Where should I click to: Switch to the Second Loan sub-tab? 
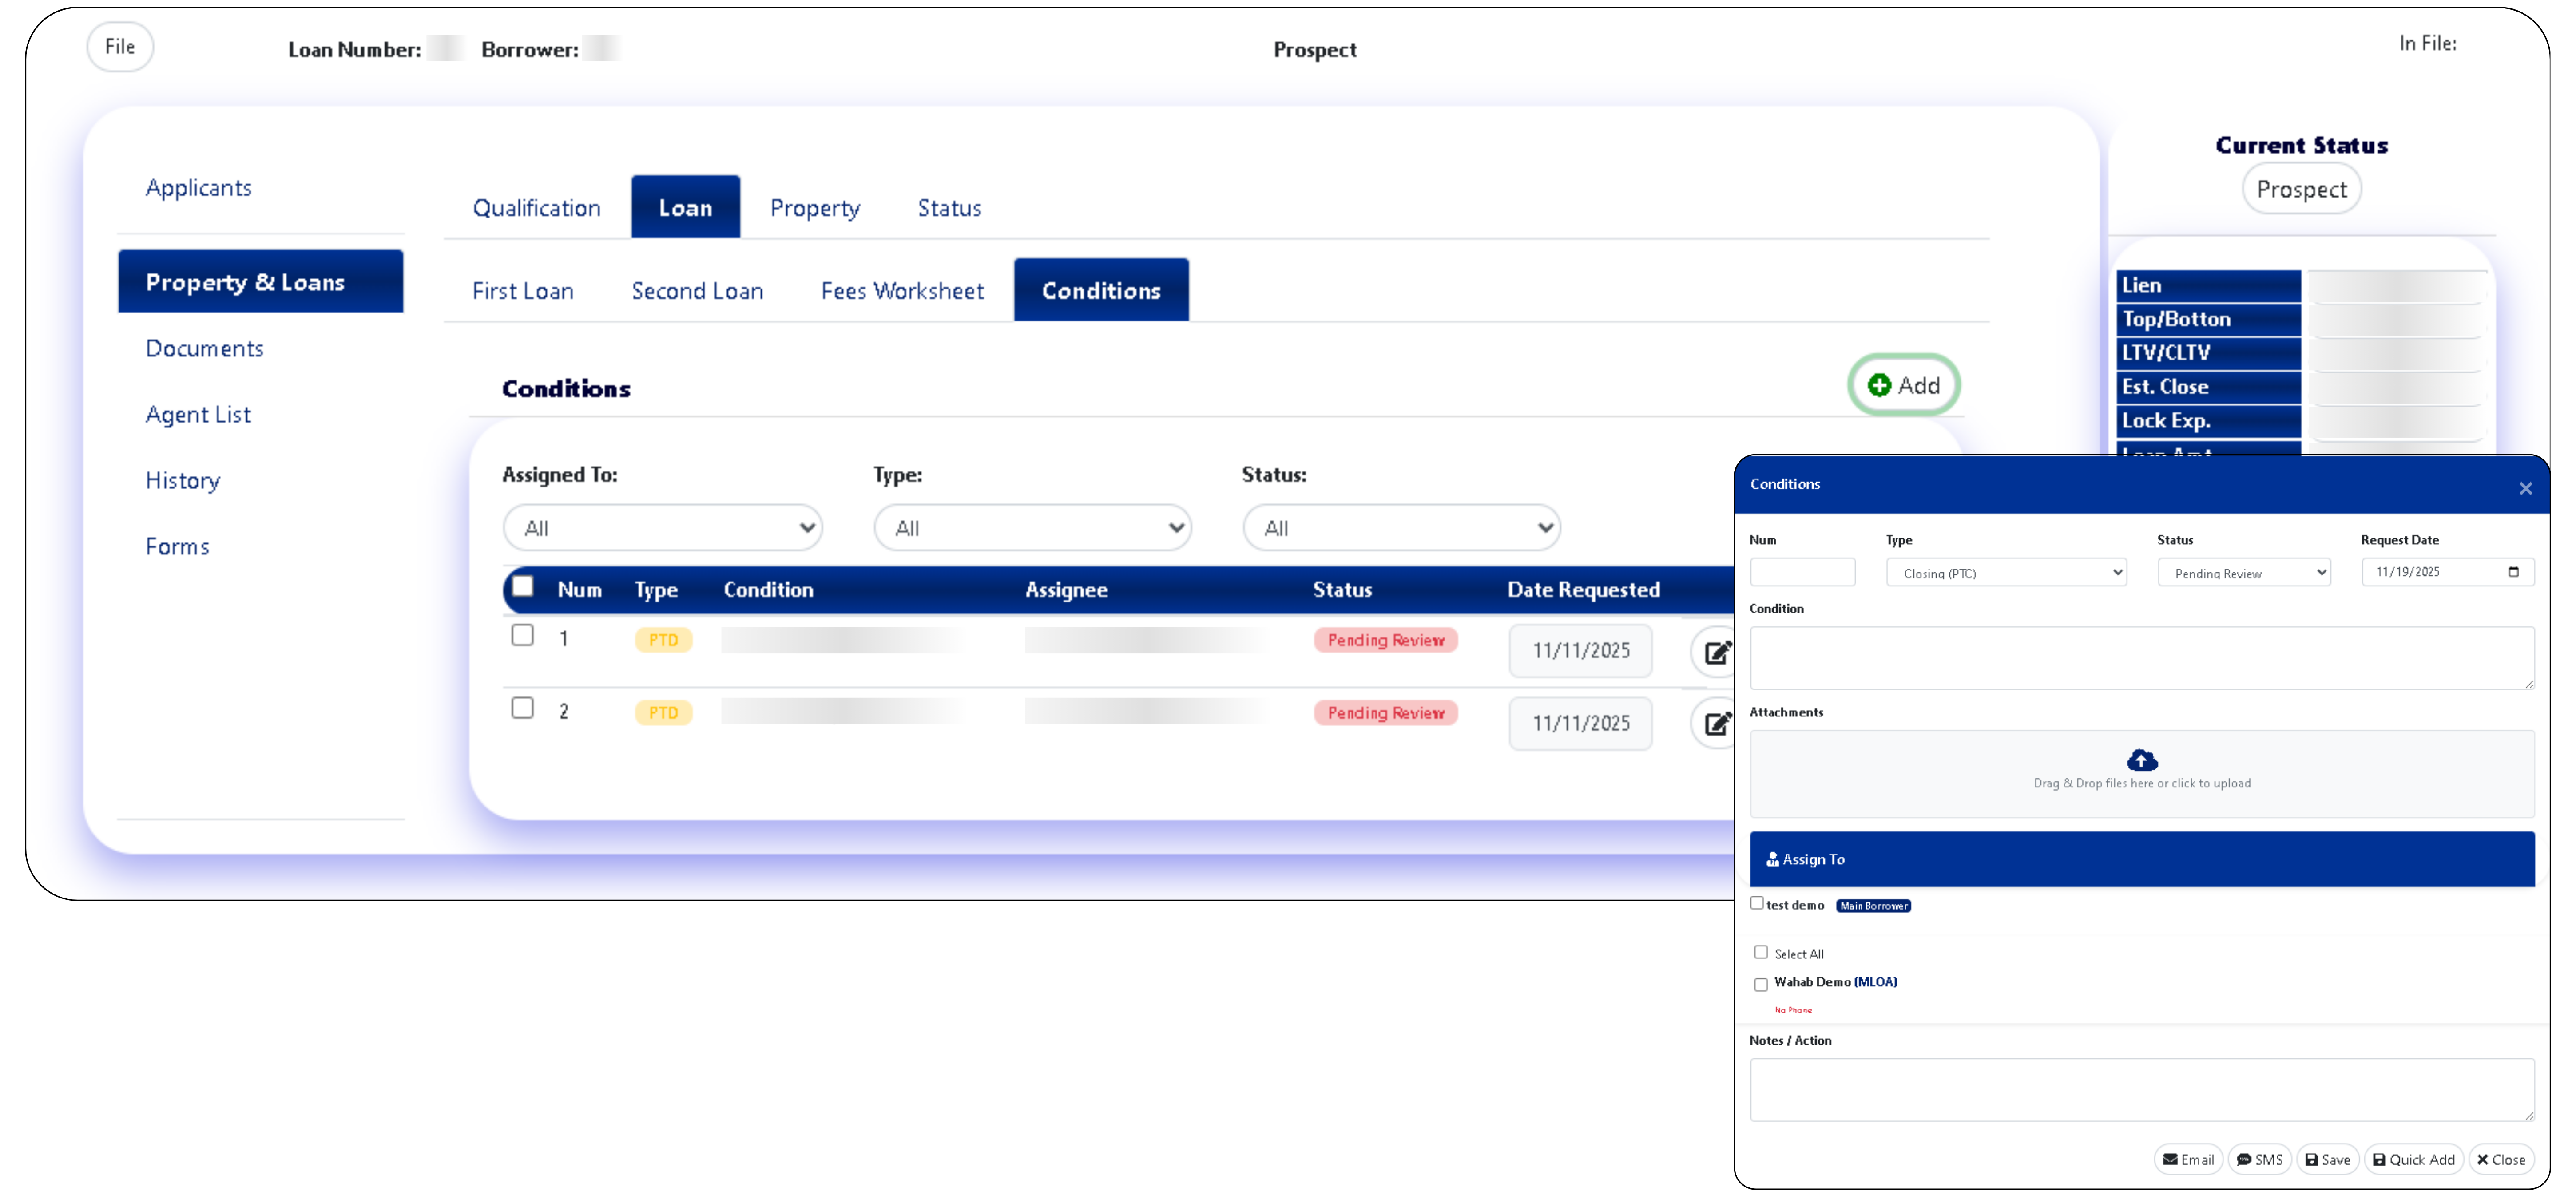point(697,291)
